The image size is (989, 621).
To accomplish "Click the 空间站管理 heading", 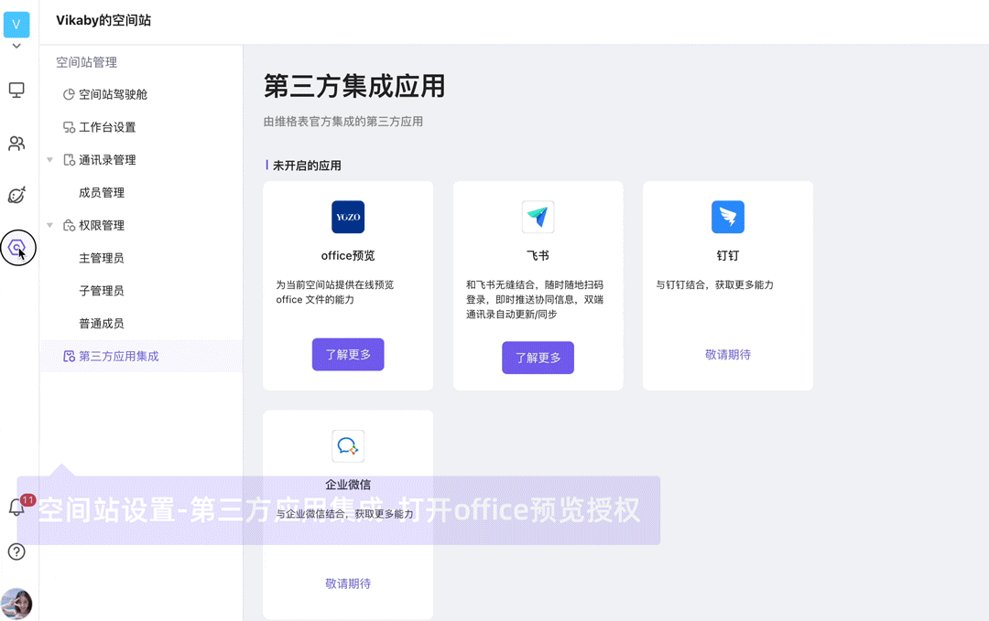I will coord(86,62).
